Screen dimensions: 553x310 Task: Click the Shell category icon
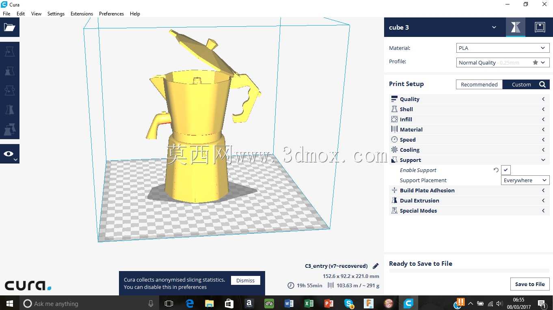[394, 109]
